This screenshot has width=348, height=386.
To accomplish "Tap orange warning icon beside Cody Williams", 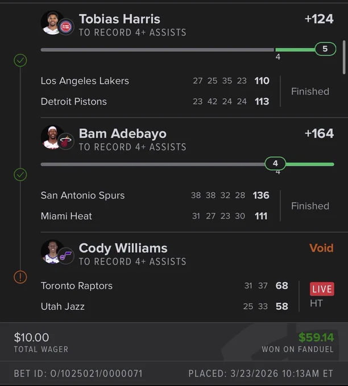I will [20, 277].
